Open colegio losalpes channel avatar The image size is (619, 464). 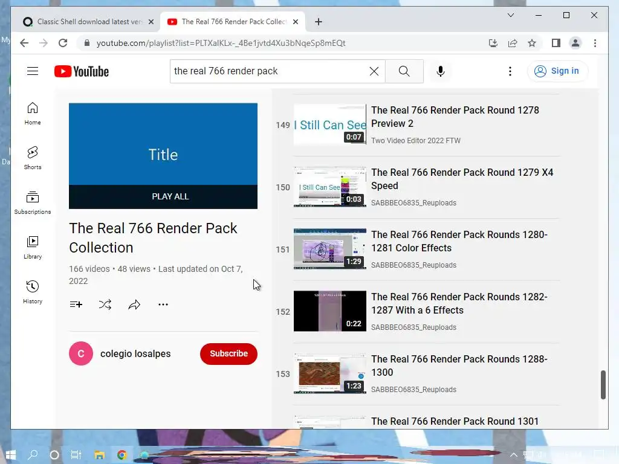[x=81, y=353]
